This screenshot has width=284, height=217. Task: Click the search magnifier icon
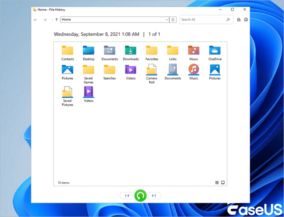coord(228,20)
